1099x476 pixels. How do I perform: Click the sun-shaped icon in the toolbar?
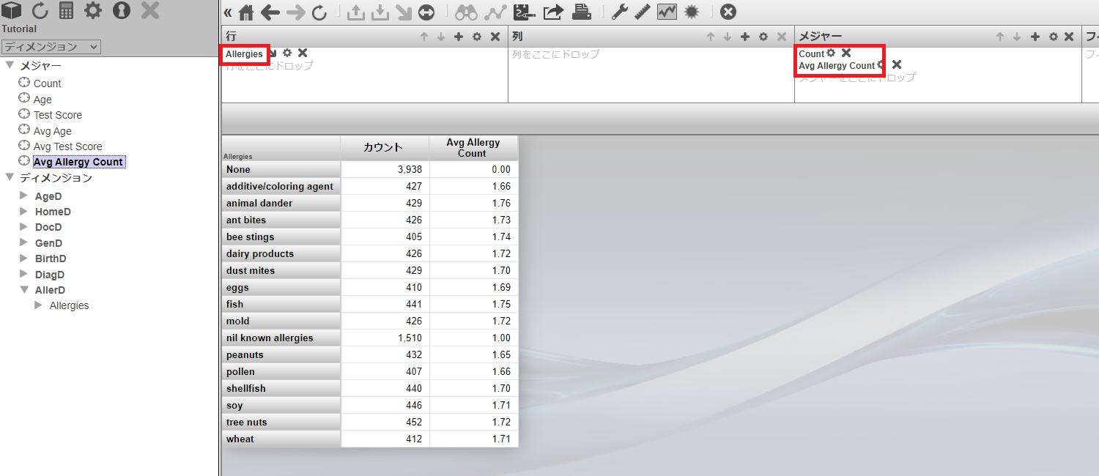point(691,12)
